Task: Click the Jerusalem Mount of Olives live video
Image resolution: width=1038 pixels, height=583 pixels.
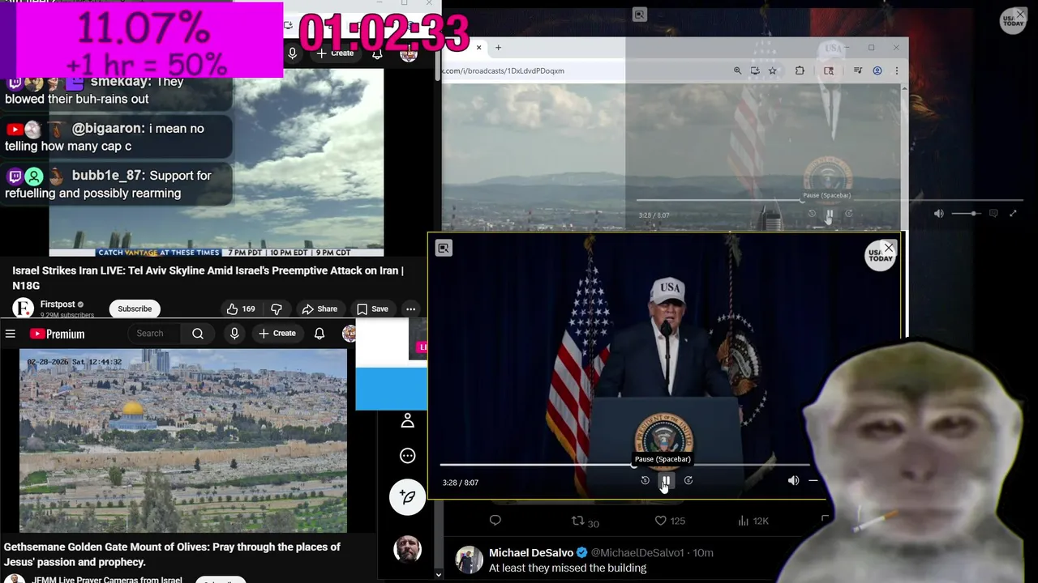Action: [183, 441]
